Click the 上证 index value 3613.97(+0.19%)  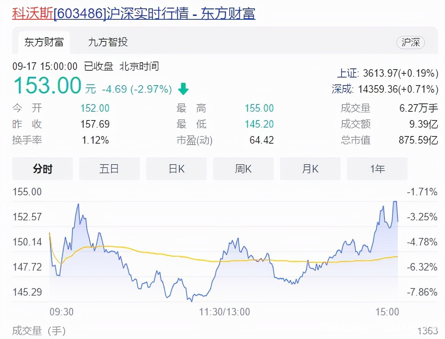click(400, 73)
